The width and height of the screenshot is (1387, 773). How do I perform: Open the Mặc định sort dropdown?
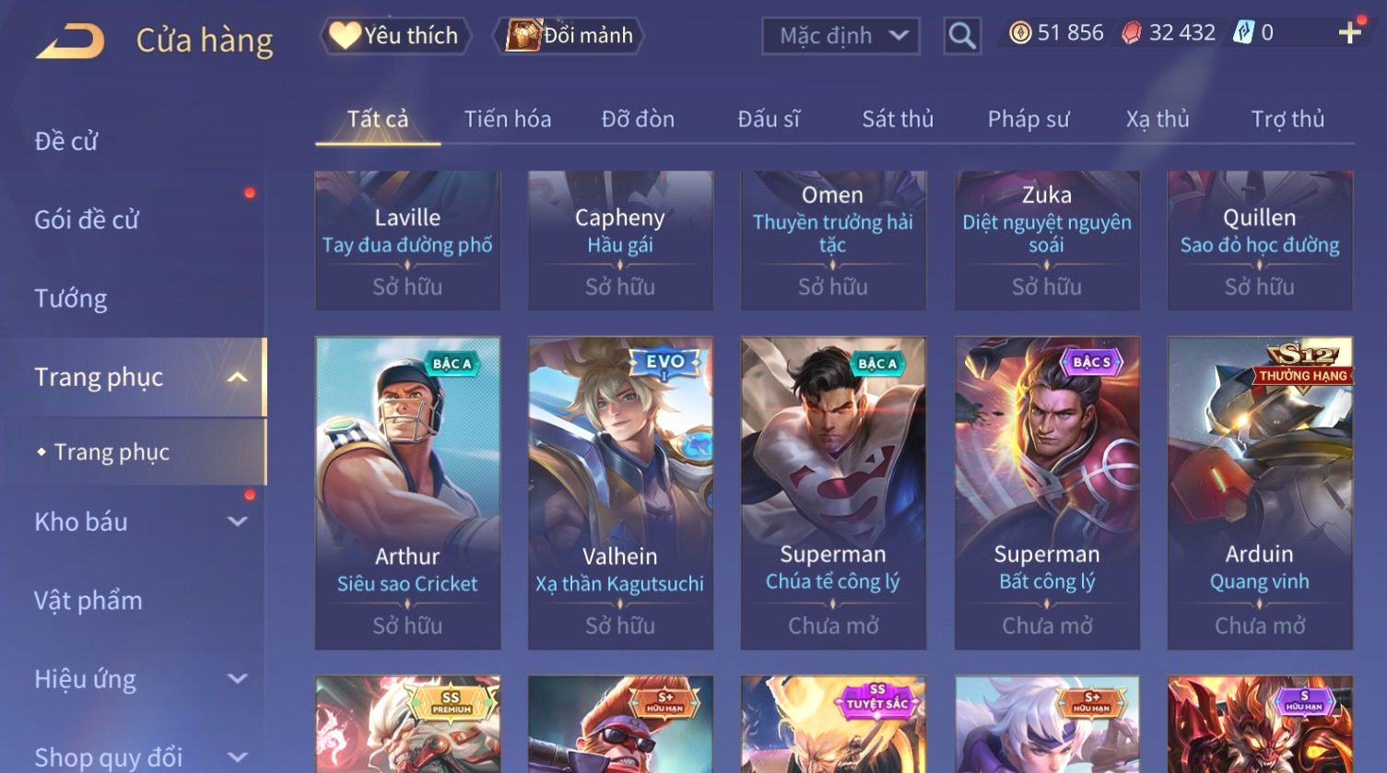pyautogui.click(x=840, y=36)
